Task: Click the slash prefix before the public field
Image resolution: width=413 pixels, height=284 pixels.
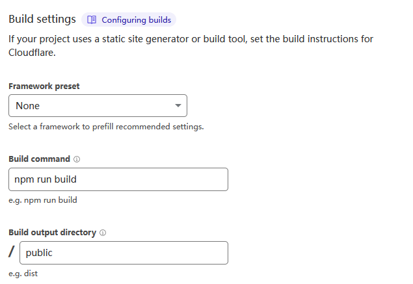Action: 11,253
